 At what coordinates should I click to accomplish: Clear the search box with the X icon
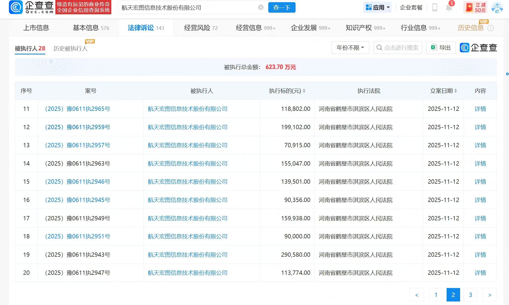pyautogui.click(x=261, y=8)
